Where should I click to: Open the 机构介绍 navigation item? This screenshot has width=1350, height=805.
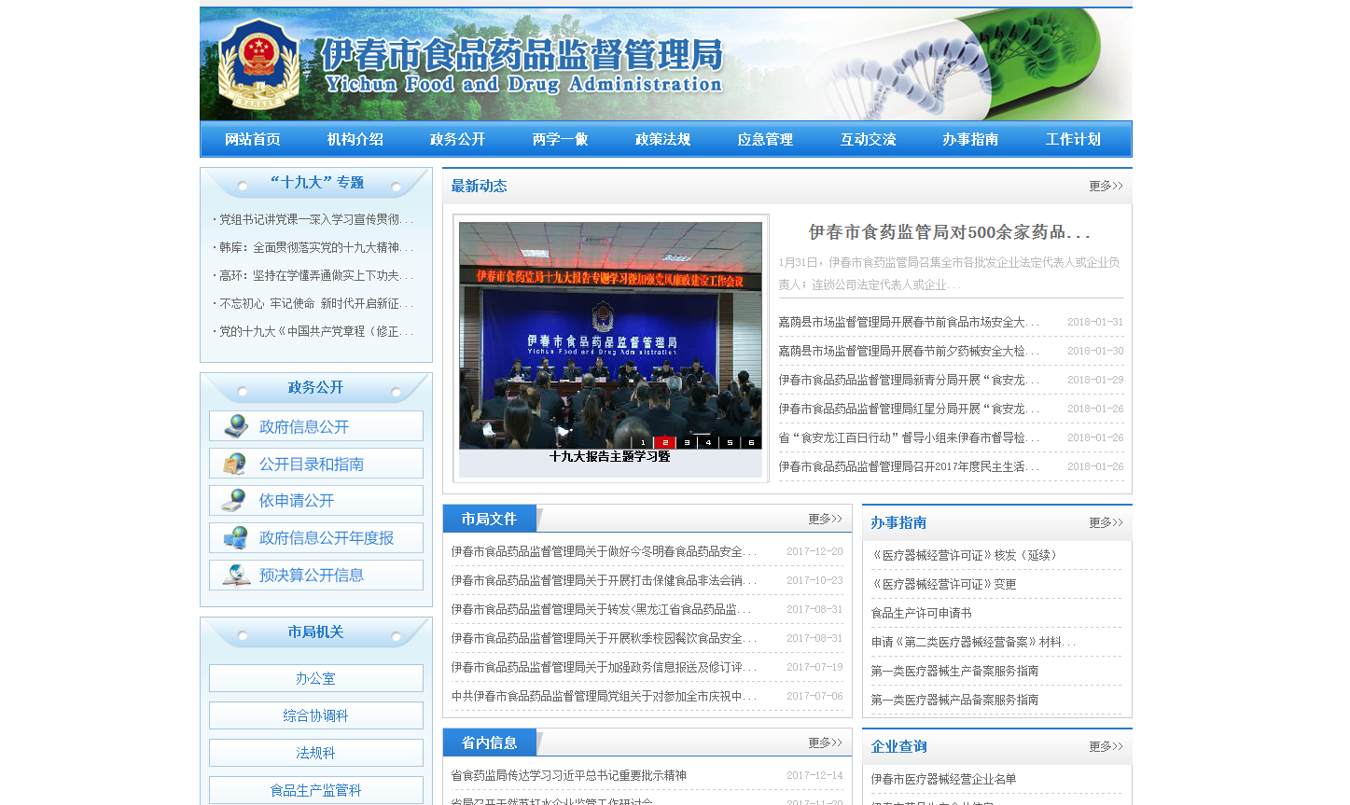[355, 139]
